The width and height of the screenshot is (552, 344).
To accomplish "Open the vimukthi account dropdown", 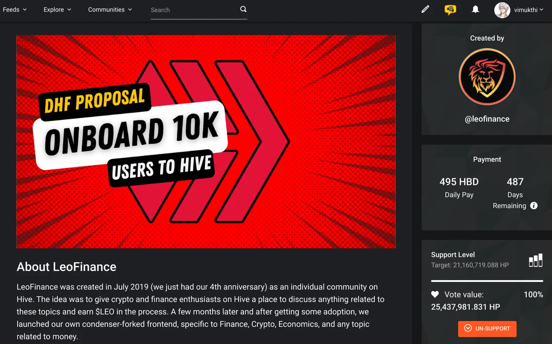I will click(528, 10).
